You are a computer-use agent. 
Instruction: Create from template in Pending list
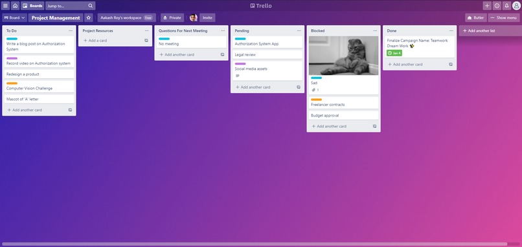pyautogui.click(x=299, y=87)
